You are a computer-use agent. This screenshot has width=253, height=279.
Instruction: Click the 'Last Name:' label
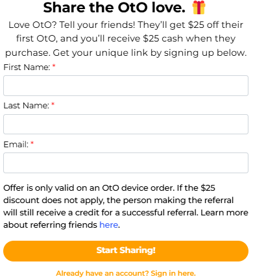point(27,106)
